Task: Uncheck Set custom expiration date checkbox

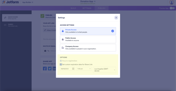Action: [x=61, y=65]
